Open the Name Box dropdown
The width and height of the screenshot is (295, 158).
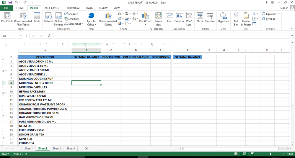click(x=21, y=36)
